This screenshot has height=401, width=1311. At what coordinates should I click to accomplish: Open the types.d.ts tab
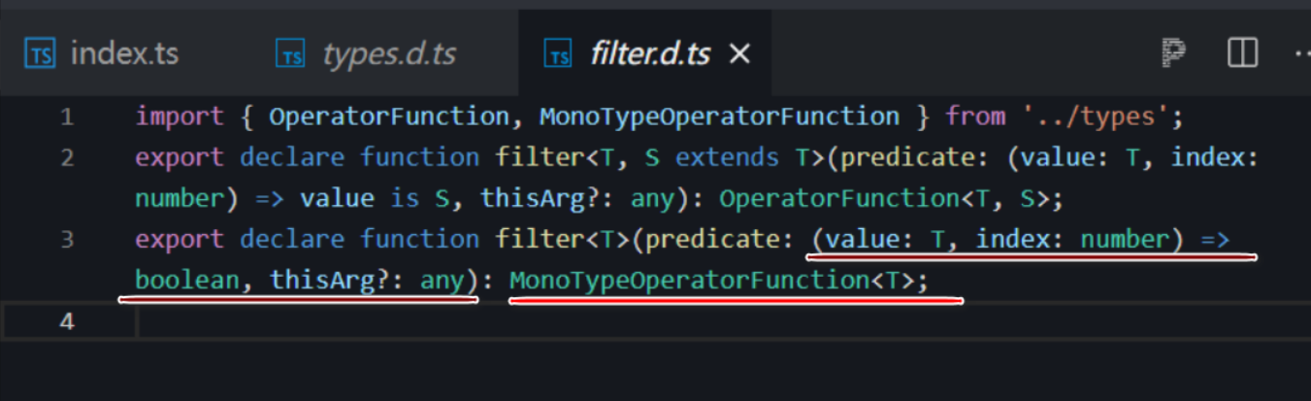click(390, 54)
